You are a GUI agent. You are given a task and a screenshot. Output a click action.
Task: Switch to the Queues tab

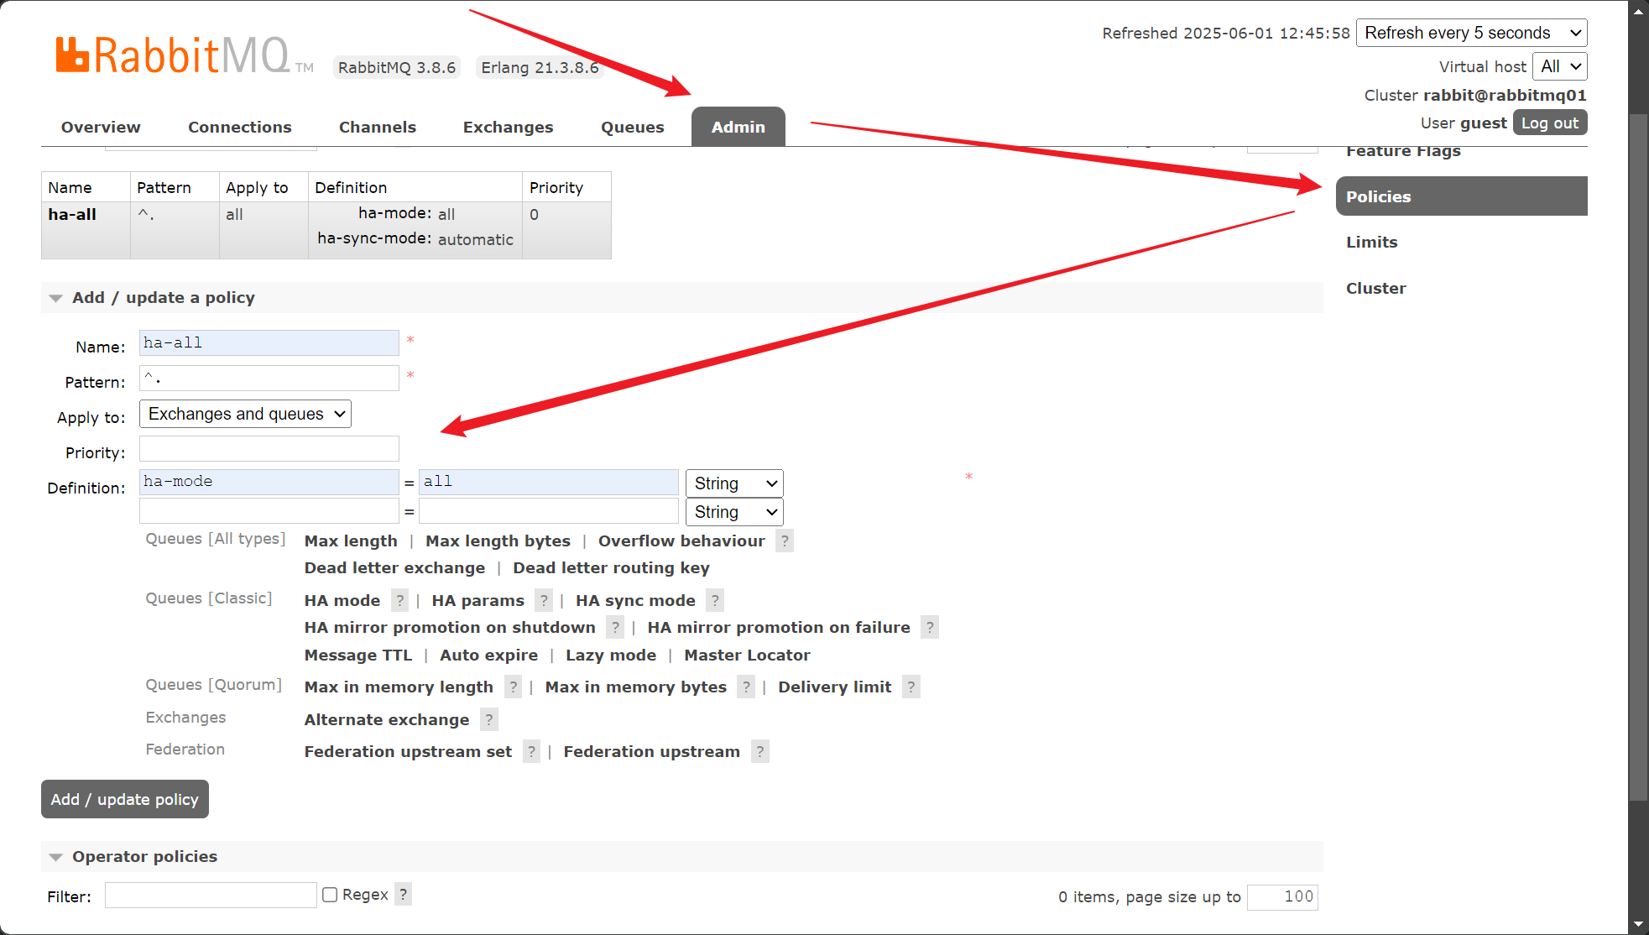tap(632, 127)
